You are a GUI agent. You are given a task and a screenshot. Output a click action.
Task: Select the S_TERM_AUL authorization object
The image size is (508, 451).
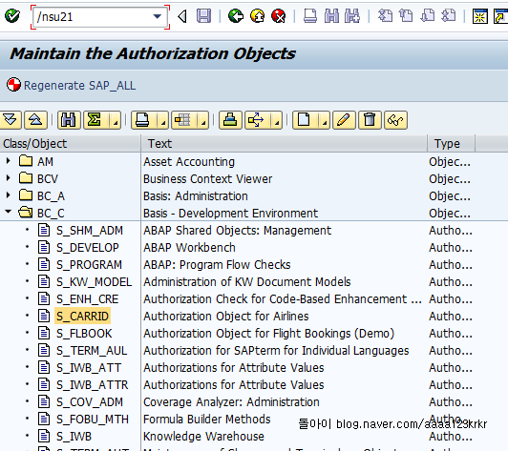point(92,350)
